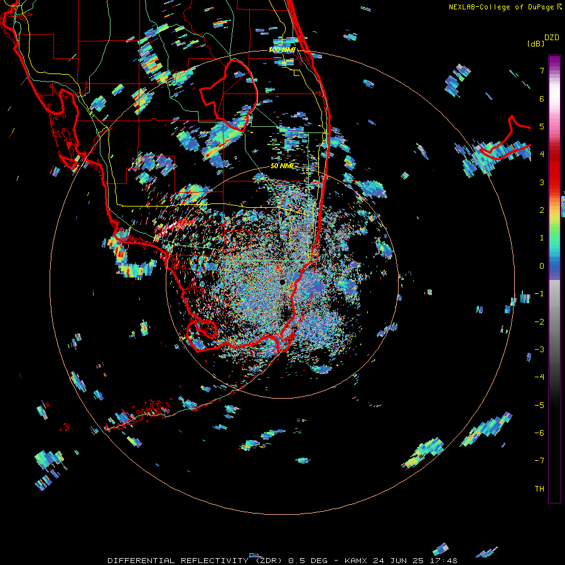Click the TH label on the scale
Image resolution: width=565 pixels, height=565 pixels.
click(539, 489)
